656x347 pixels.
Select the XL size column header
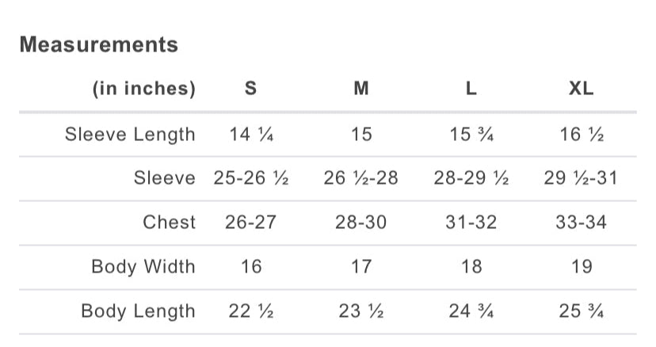[582, 89]
